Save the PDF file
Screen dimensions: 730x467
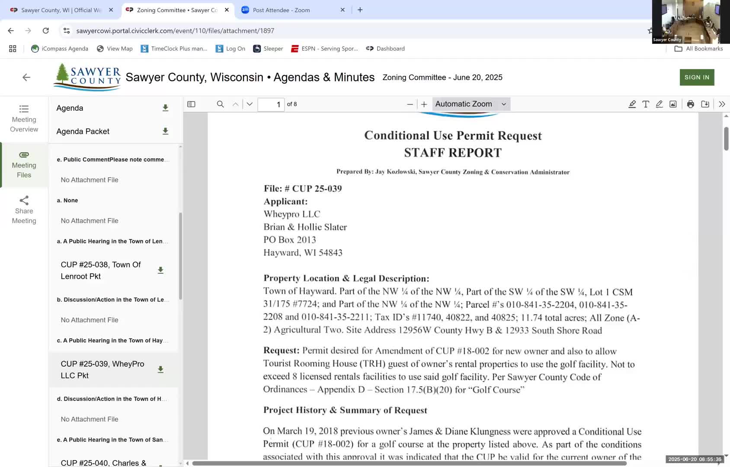coord(705,104)
